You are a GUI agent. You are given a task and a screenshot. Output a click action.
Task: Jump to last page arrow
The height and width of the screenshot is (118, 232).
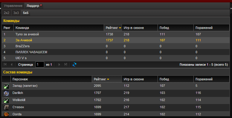(x=66, y=64)
